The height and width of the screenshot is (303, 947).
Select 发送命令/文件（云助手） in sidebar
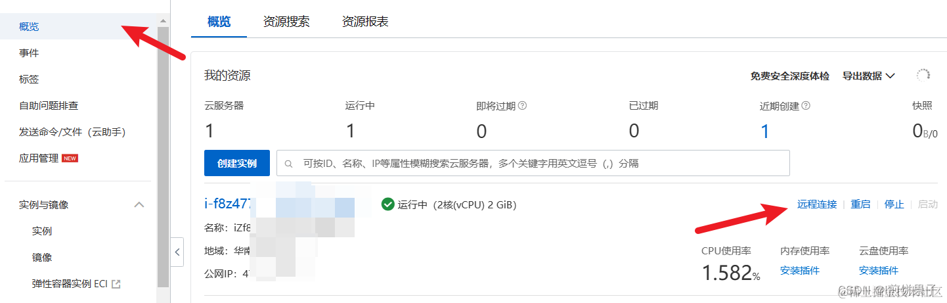(x=72, y=132)
